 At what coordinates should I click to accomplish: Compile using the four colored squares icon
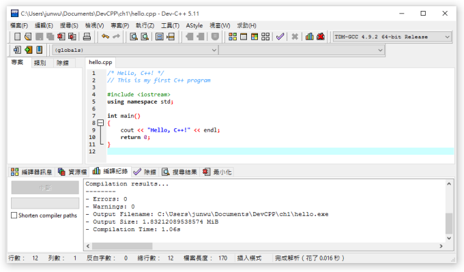pyautogui.click(x=233, y=37)
